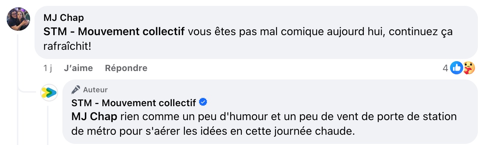The width and height of the screenshot is (486, 145).
Task: Like MJ Chap's comment with J'aime
Action: [78, 68]
